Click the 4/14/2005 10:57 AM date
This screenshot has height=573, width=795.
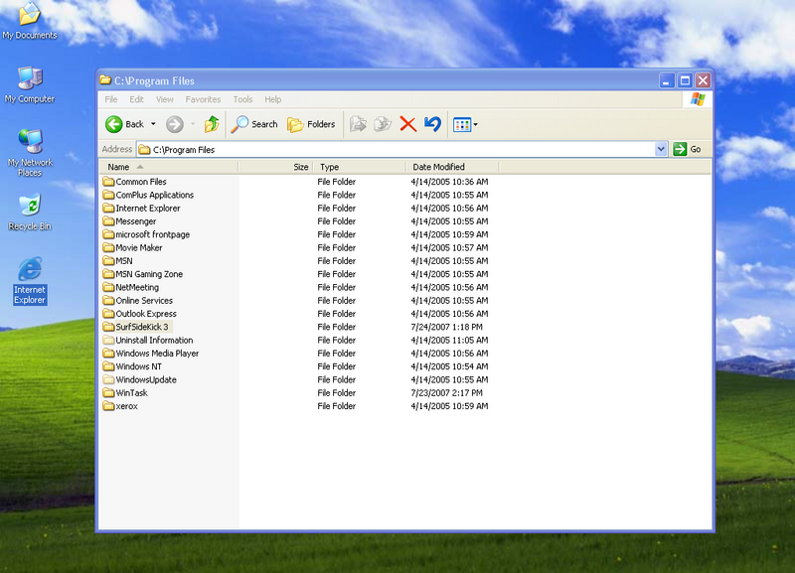click(x=450, y=247)
